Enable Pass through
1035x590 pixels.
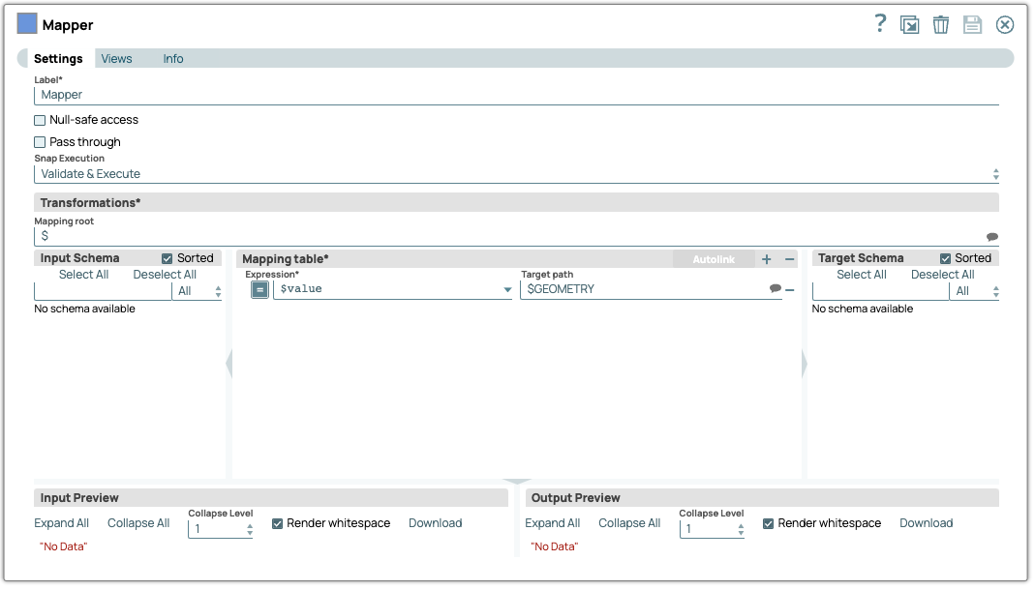tap(39, 141)
